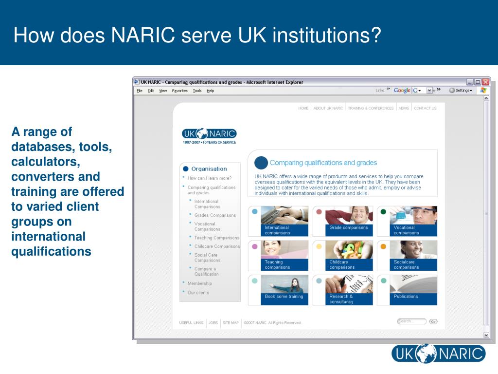Click the IE page icon in title bar
498x374 pixels.
(137, 82)
